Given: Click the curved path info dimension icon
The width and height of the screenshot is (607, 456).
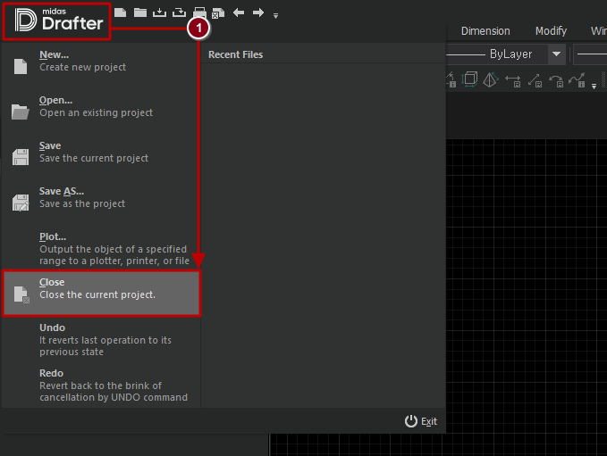Looking at the screenshot, I should (x=577, y=80).
